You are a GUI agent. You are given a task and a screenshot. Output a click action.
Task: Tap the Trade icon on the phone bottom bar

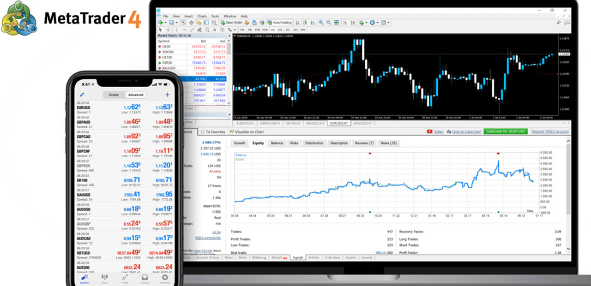pos(125,278)
